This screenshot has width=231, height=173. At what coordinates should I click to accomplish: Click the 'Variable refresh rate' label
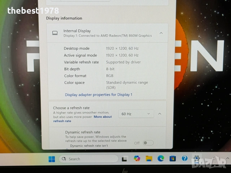tap(81, 62)
